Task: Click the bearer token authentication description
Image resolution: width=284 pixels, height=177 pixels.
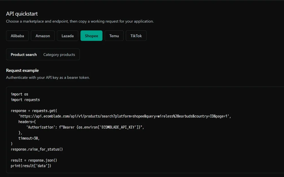Action: 48,78
